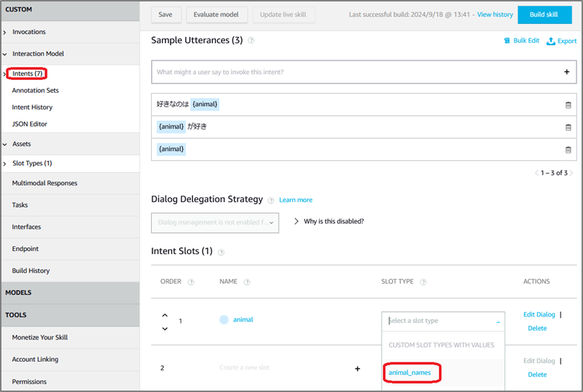Select the MODELS section header
The image size is (583, 392).
click(70, 293)
